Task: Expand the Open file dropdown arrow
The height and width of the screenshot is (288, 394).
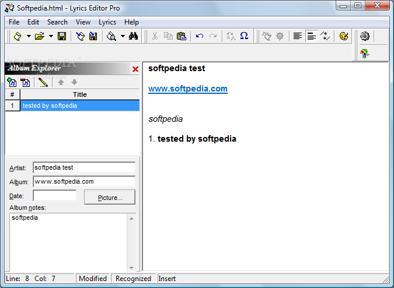Action: pyautogui.click(x=51, y=36)
